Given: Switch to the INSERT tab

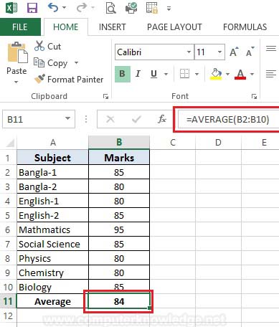Looking at the screenshot, I should click(113, 27).
